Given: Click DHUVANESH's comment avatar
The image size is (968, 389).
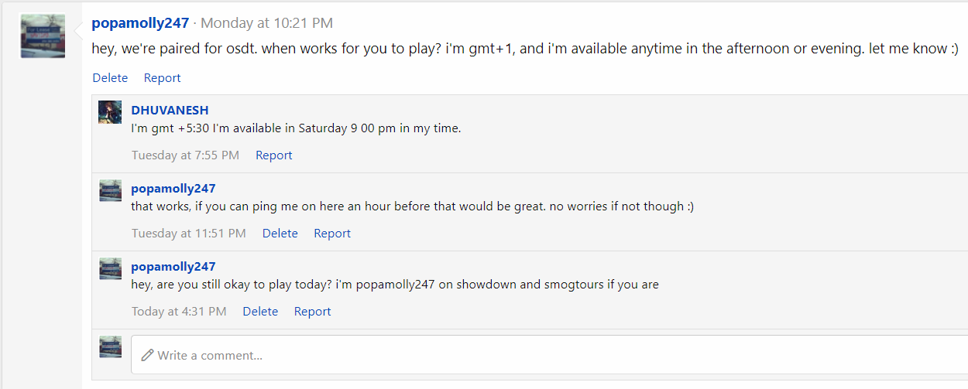Looking at the screenshot, I should coord(110,111).
